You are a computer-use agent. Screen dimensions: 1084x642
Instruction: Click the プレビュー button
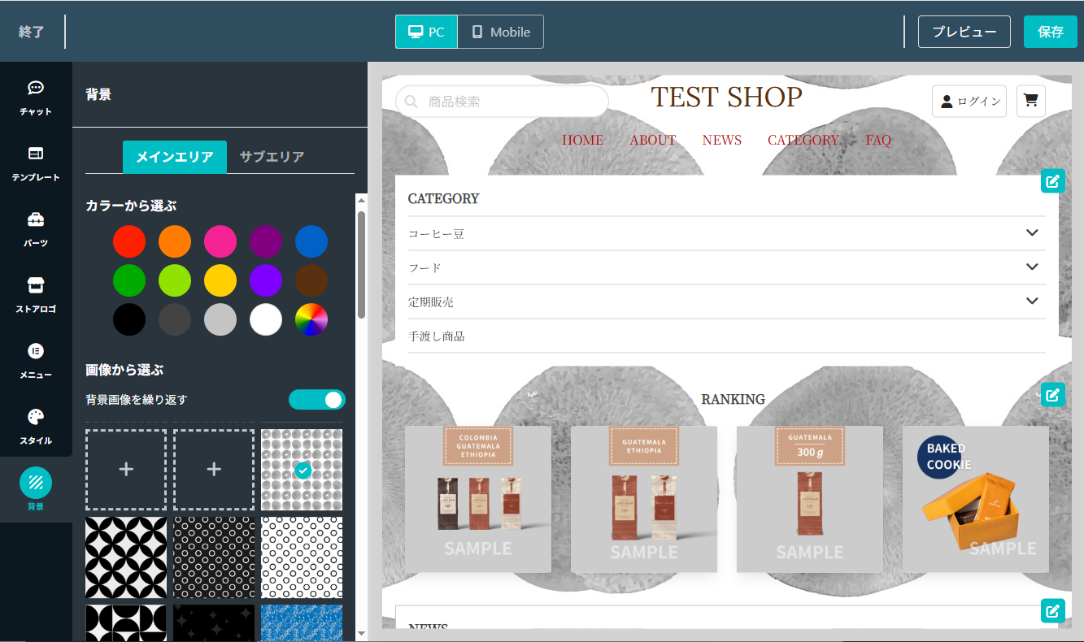(964, 32)
